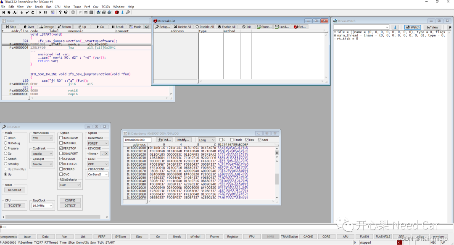The width and height of the screenshot is (454, 245).
Task: Open the Register window from bottom toolbar
Action: (232, 236)
